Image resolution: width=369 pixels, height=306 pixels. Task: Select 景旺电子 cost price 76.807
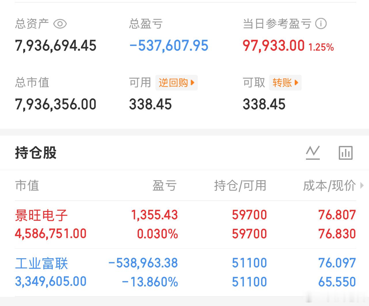[337, 215]
